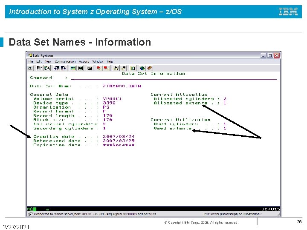Click the connection status icon in status bar
Screen dimensions: 307x230
[30, 214]
